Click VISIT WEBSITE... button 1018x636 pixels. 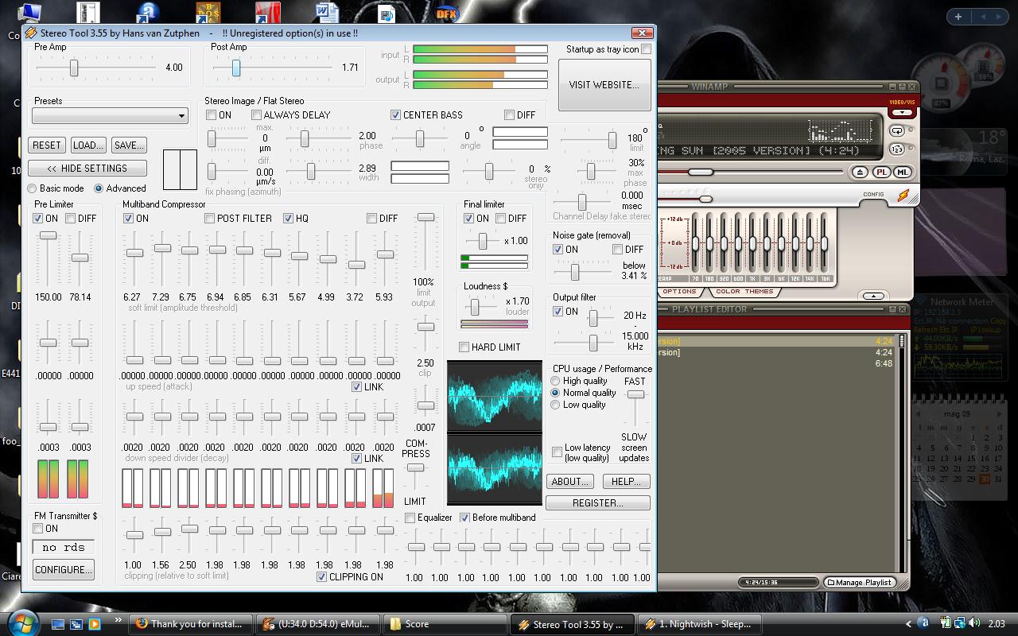coord(604,85)
